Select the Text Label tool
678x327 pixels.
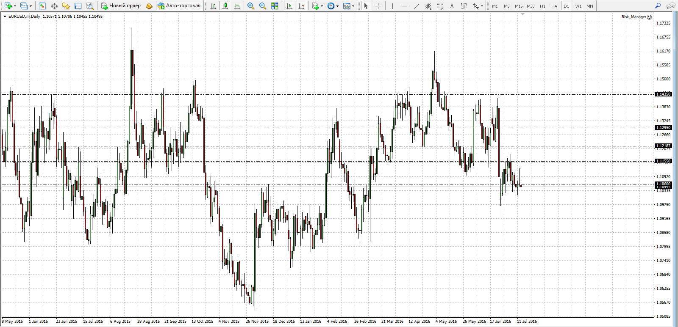[x=464, y=6]
